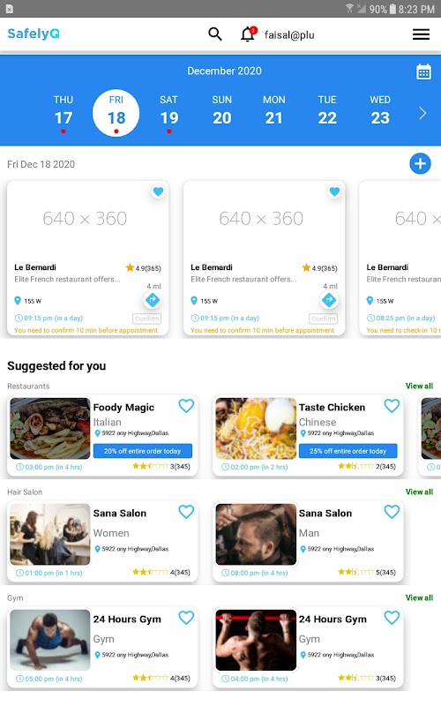Tap the blue plus add button
Viewport: 441px width, 706px height.
[420, 163]
